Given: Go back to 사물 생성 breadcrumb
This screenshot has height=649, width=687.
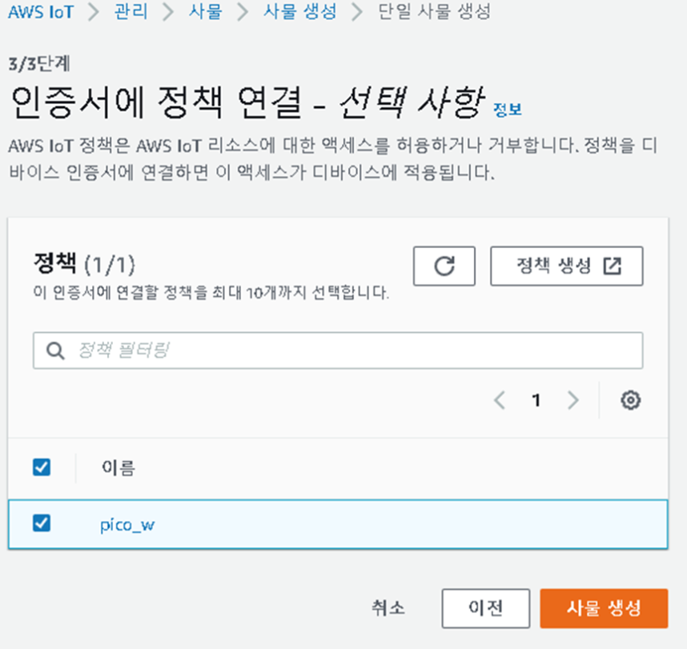Looking at the screenshot, I should (300, 11).
